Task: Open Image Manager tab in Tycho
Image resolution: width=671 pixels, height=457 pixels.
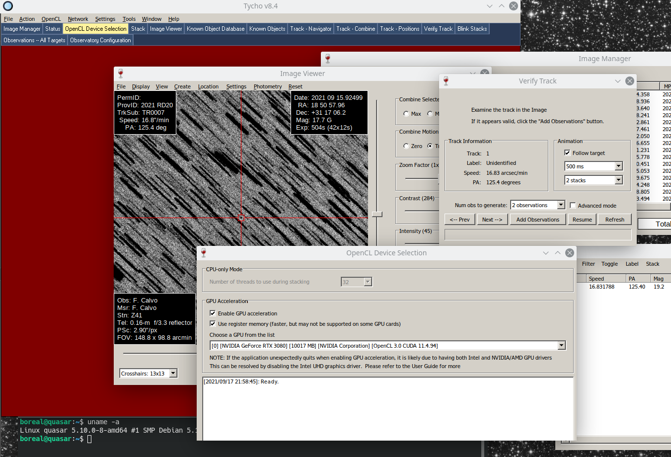Action: tap(22, 29)
